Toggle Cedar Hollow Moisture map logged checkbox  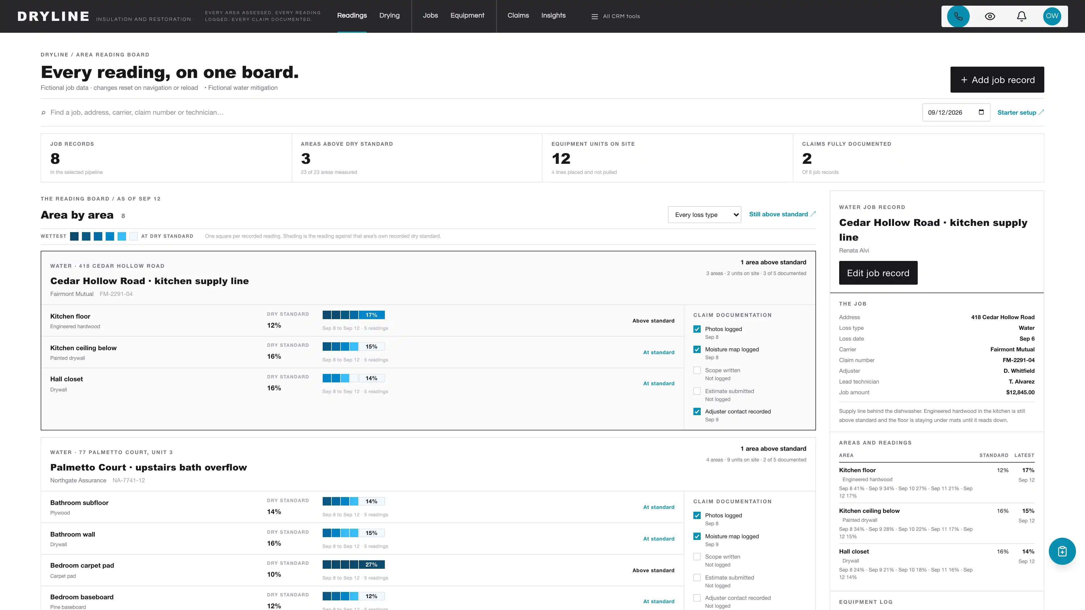pyautogui.click(x=697, y=349)
